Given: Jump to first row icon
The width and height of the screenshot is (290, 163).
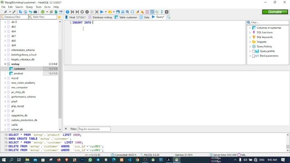Looking at the screenshot, I should coord(72,12).
